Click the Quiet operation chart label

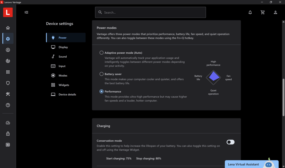[213, 92]
